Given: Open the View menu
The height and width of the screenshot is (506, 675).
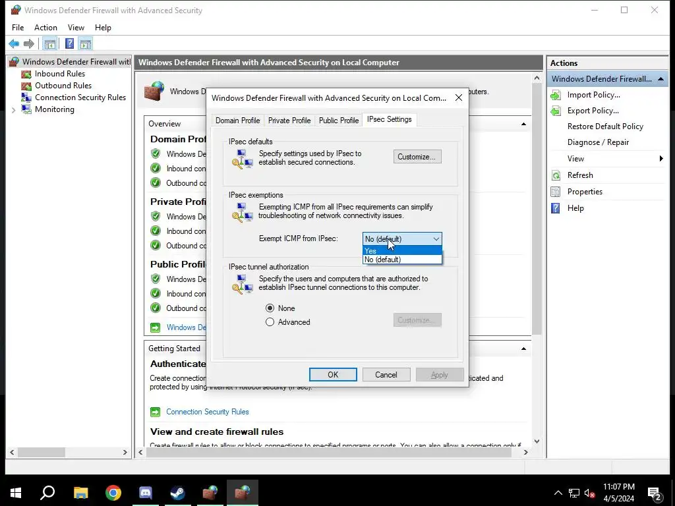Looking at the screenshot, I should tap(76, 28).
